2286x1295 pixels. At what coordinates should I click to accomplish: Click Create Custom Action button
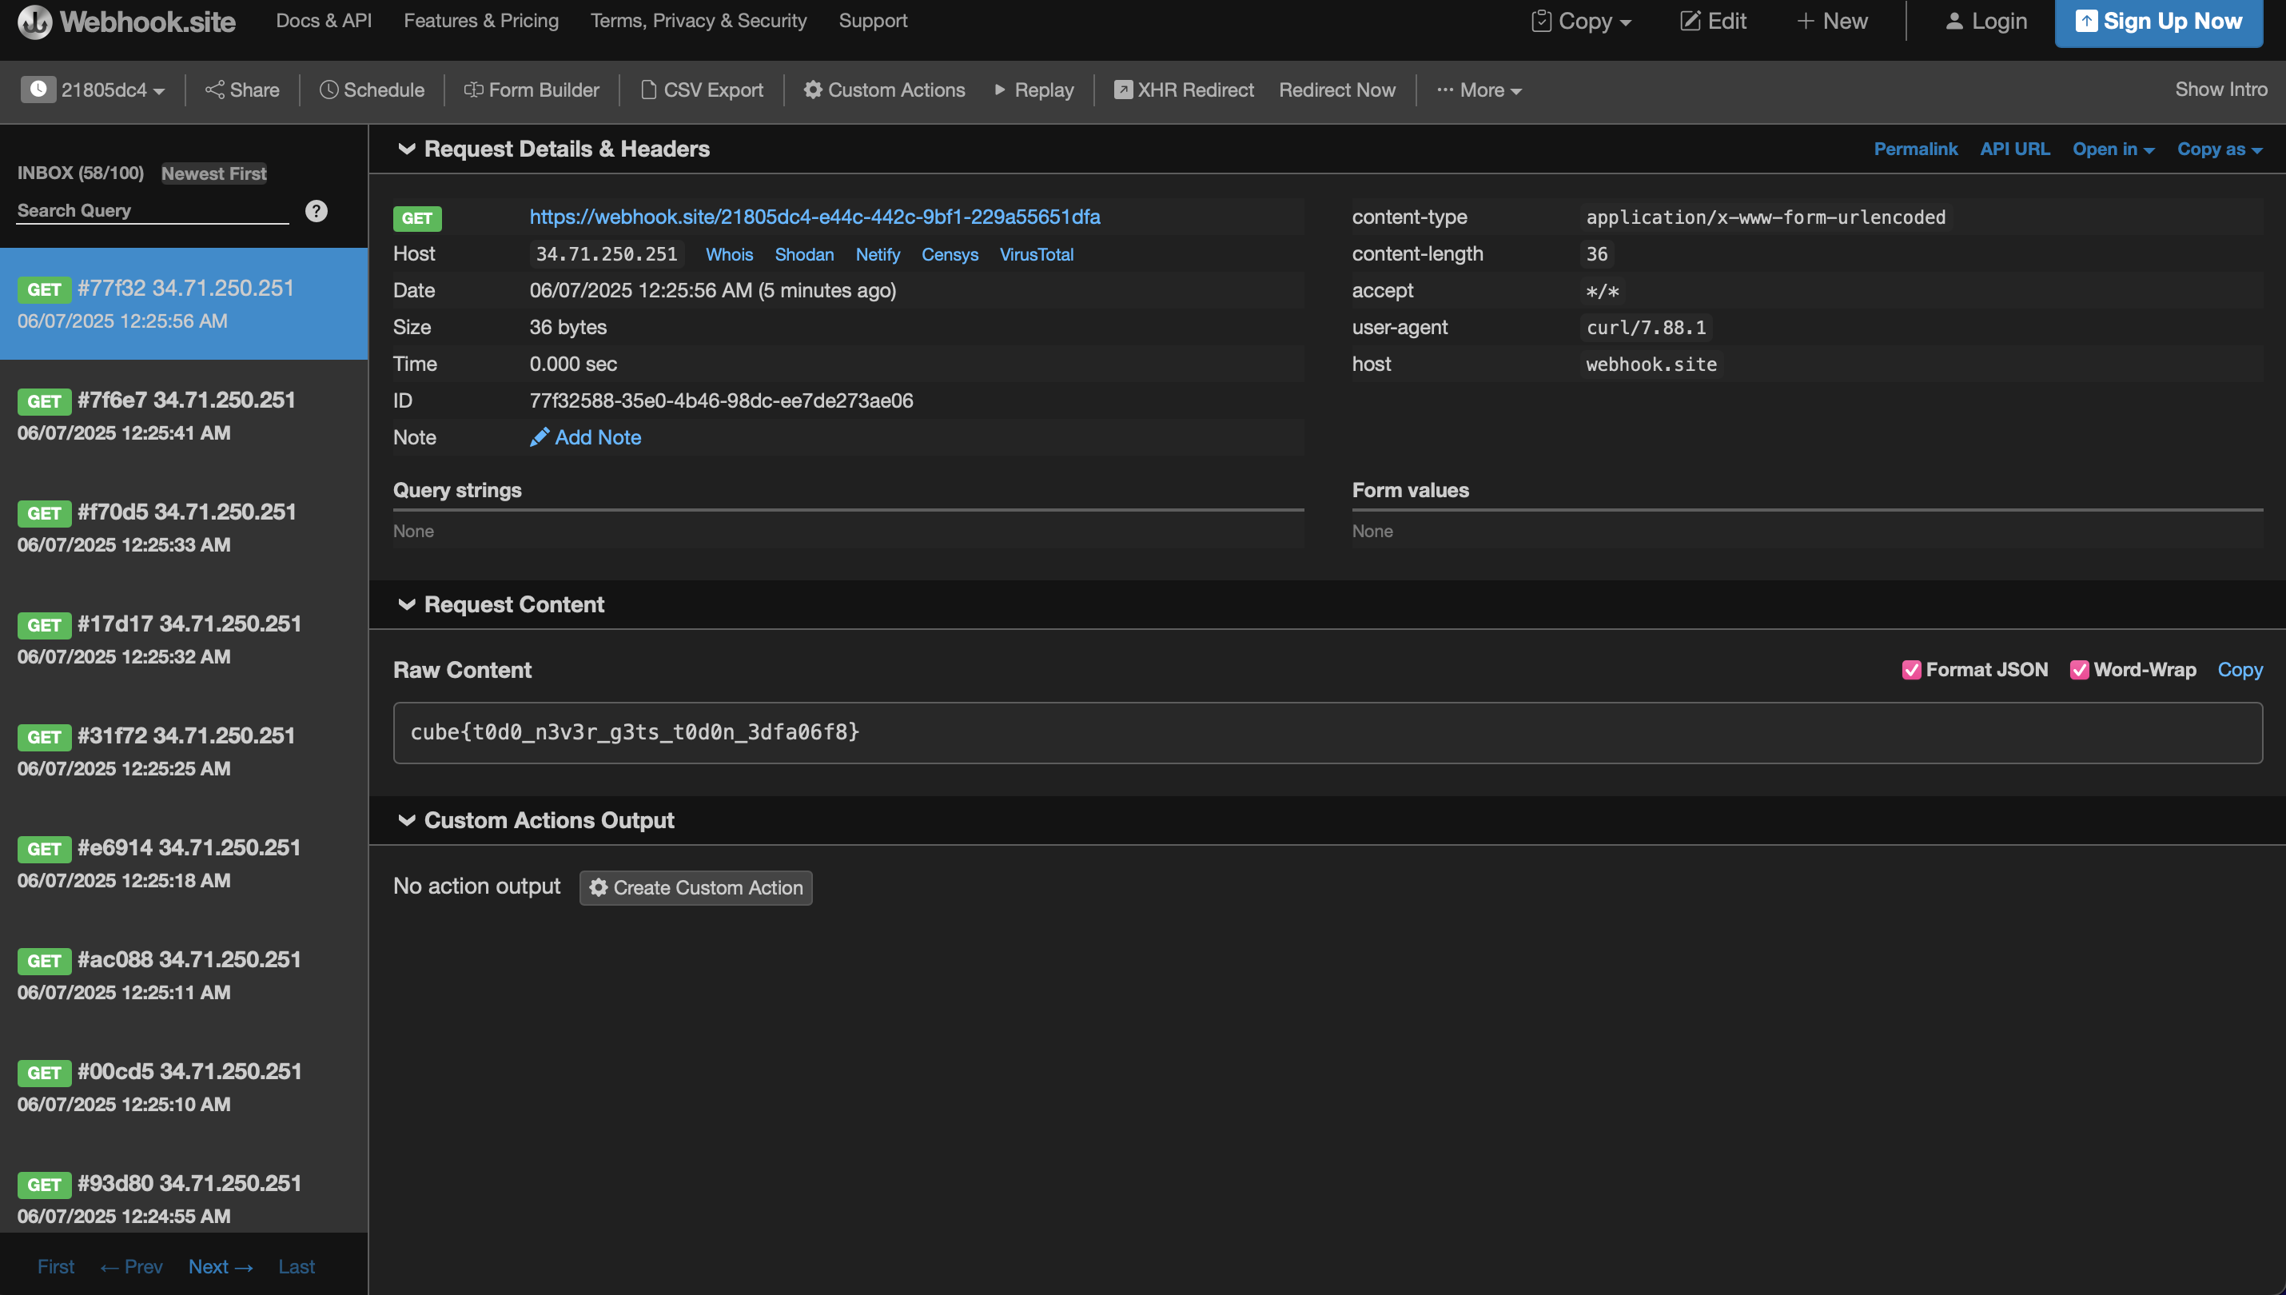pos(695,887)
